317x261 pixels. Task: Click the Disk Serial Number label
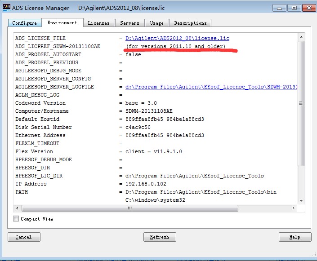tap(44, 127)
